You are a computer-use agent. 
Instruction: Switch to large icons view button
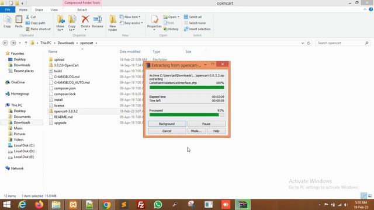(x=370, y=196)
